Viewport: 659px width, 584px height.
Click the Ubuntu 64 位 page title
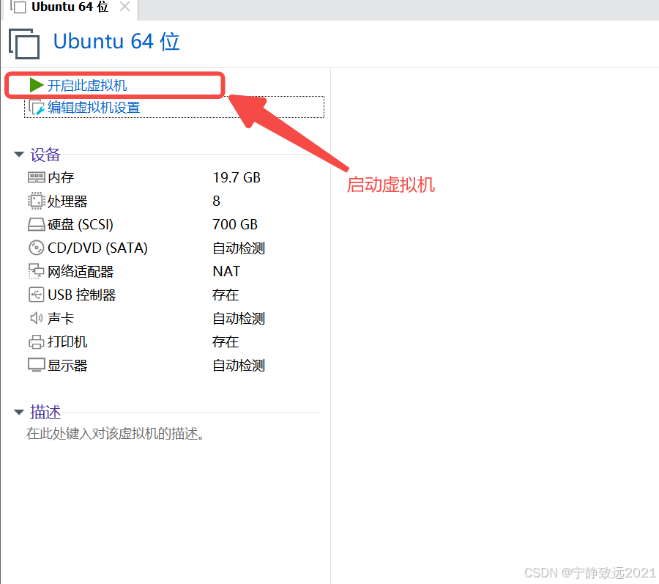point(116,42)
